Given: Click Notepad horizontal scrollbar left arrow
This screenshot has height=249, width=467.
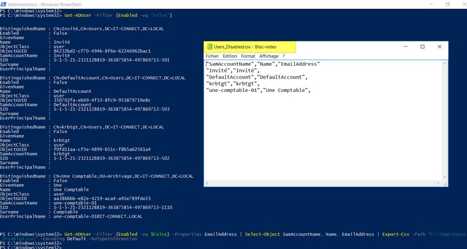Looking at the screenshot, I should pyautogui.click(x=207, y=184).
